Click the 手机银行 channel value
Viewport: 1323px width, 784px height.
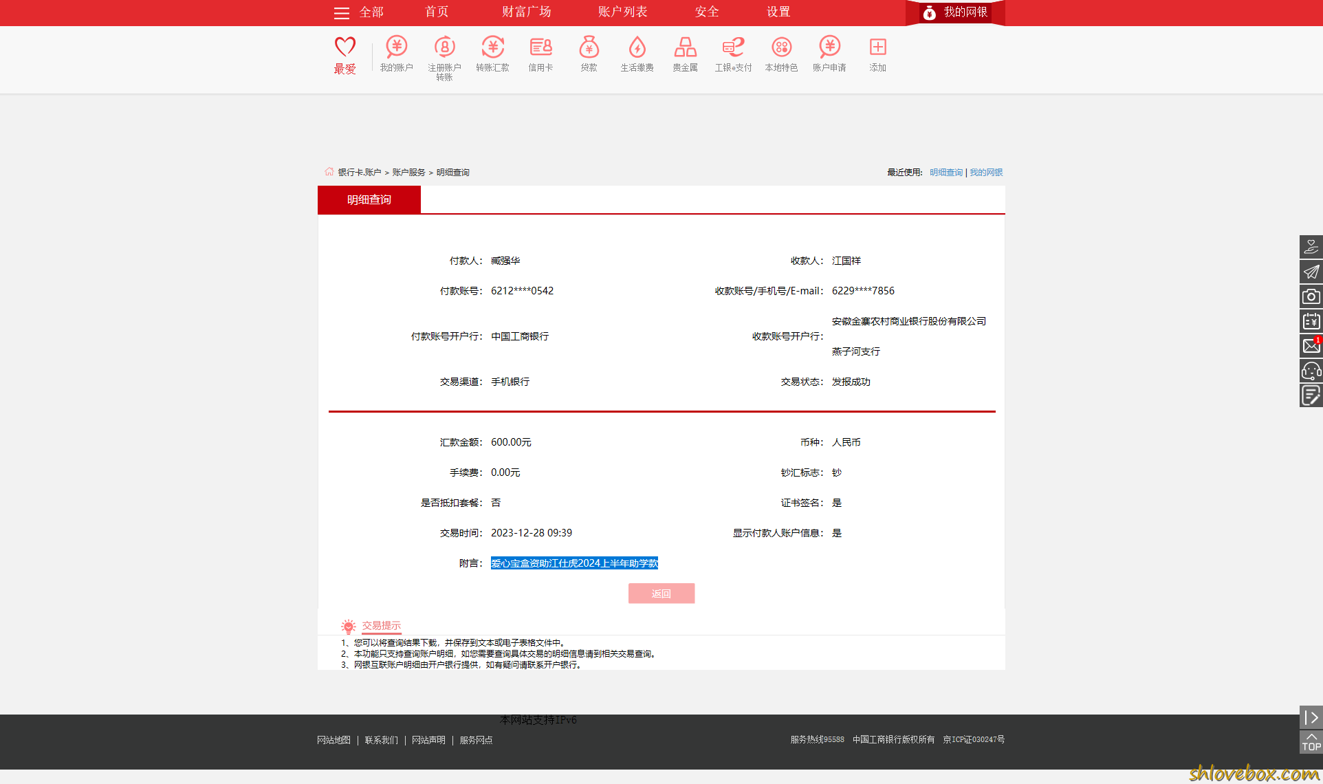(510, 382)
